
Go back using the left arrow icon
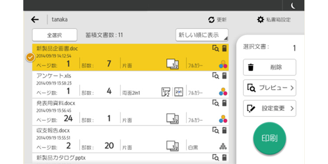[x=35, y=20]
